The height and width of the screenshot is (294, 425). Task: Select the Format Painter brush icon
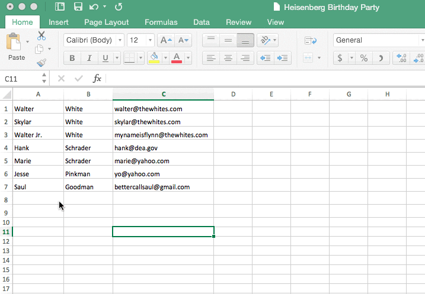(41, 62)
